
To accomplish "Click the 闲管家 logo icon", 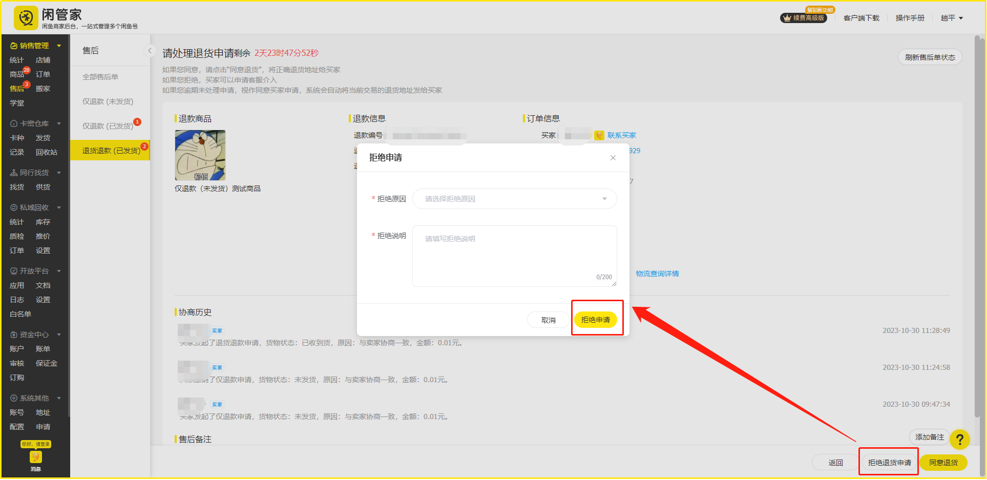I will pos(26,18).
